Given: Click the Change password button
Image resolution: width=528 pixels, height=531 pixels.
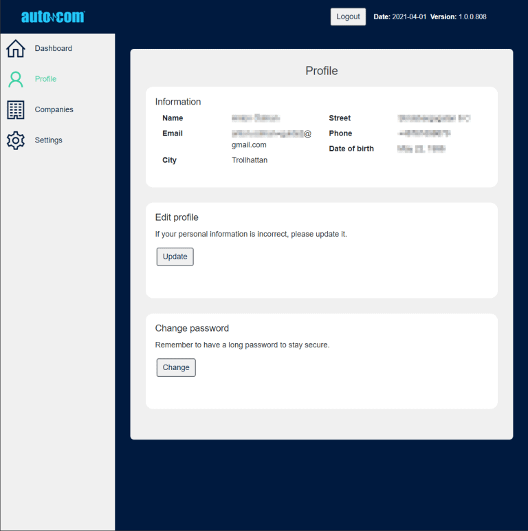Looking at the screenshot, I should (176, 367).
